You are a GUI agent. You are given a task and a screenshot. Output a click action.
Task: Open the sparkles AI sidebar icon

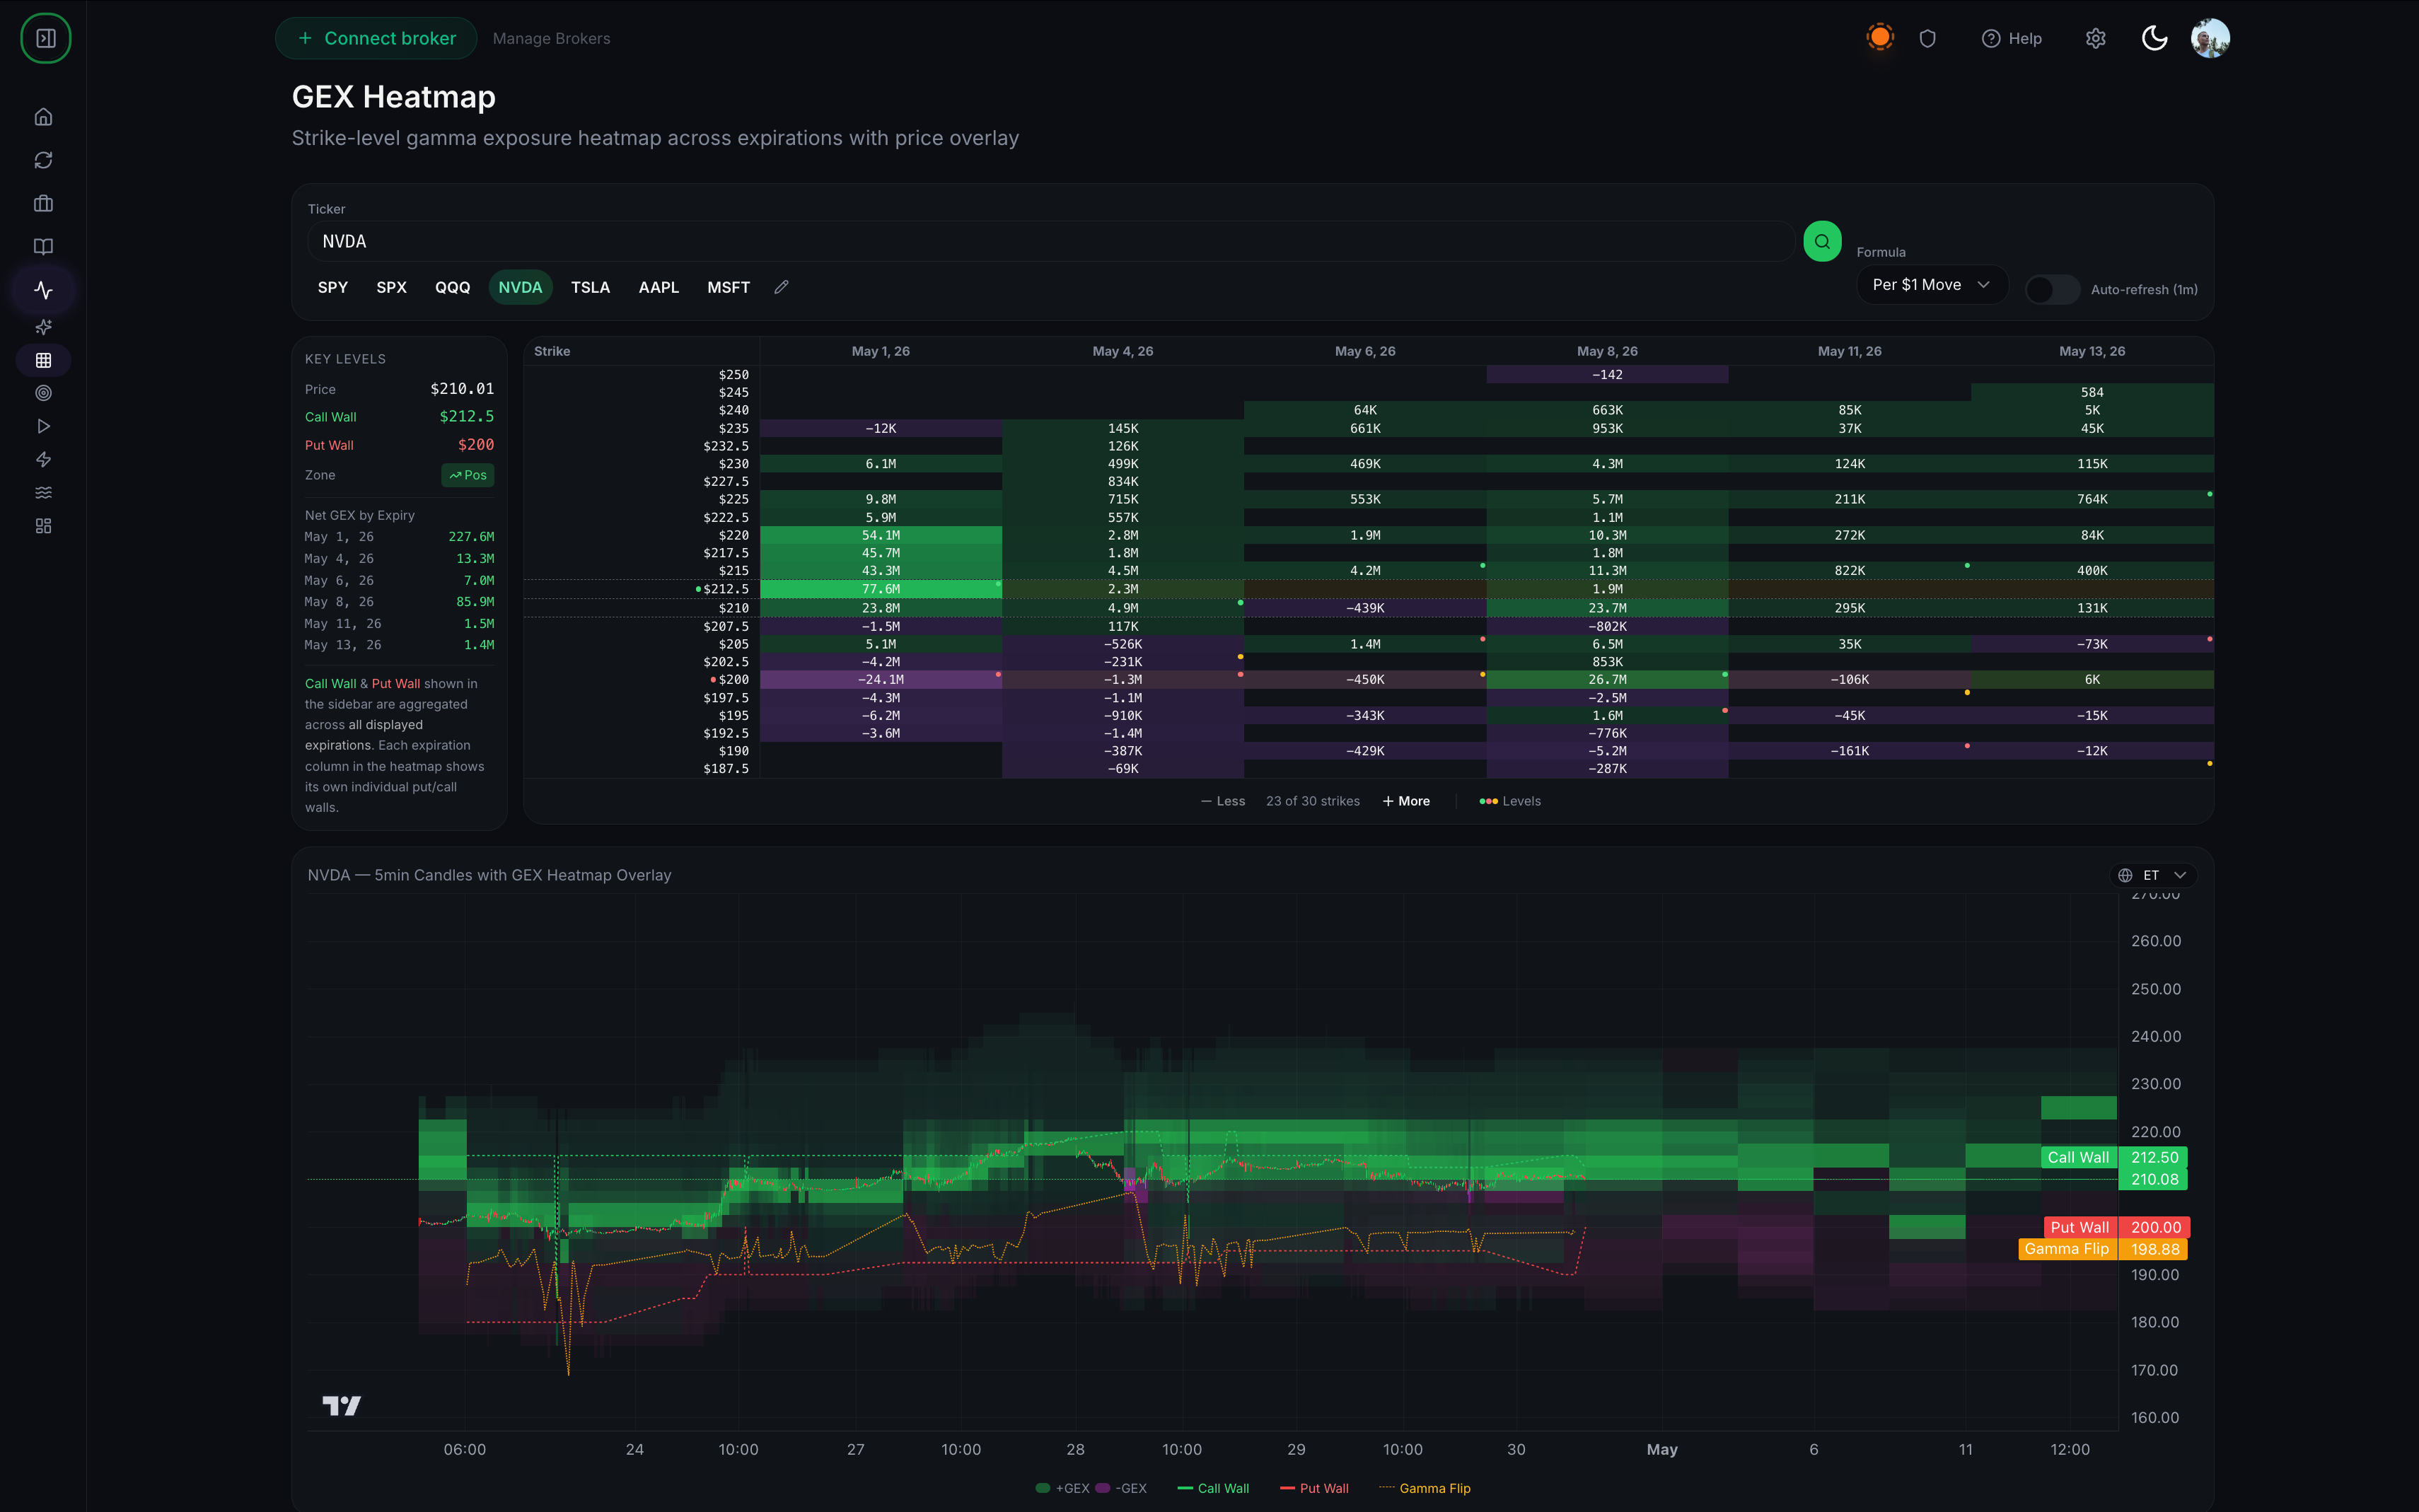(x=43, y=327)
